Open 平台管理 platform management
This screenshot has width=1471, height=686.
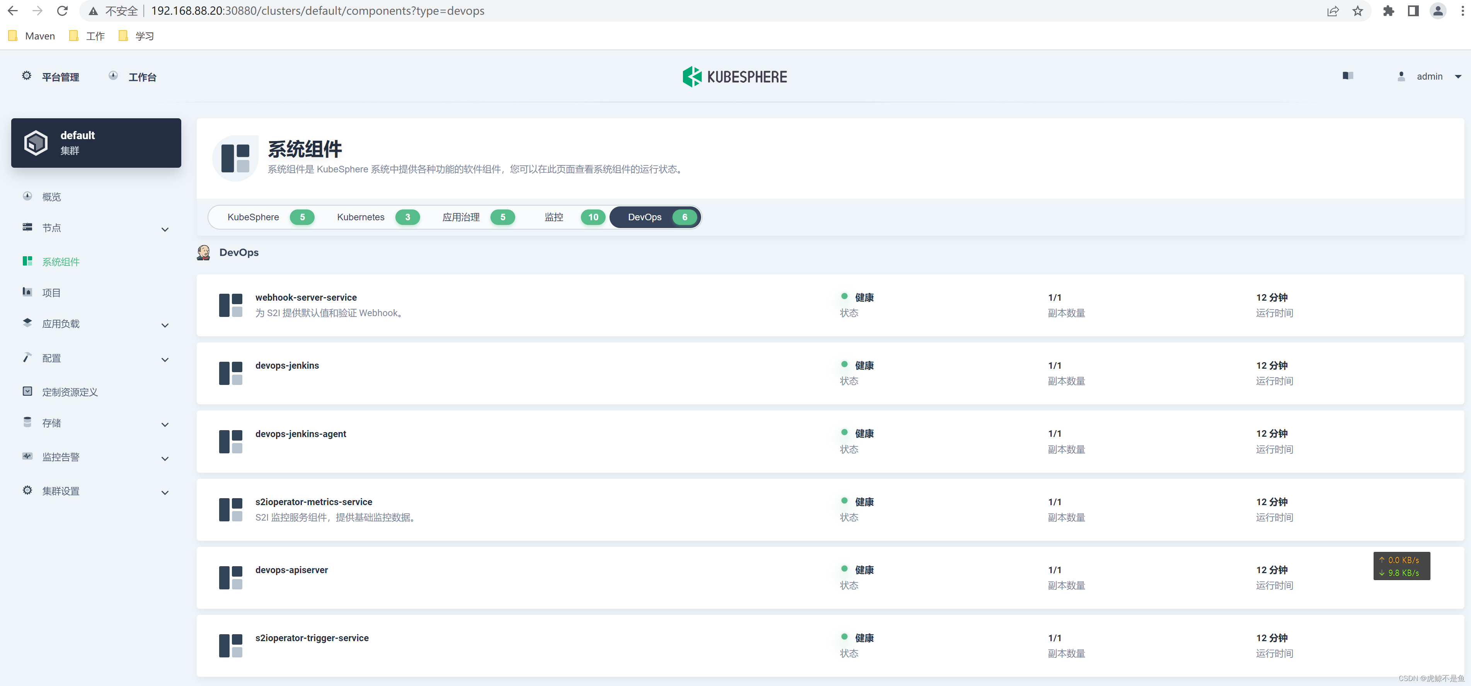[x=51, y=77]
